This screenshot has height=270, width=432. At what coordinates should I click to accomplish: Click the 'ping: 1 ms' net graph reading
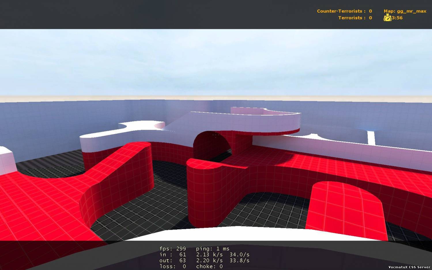(213, 248)
